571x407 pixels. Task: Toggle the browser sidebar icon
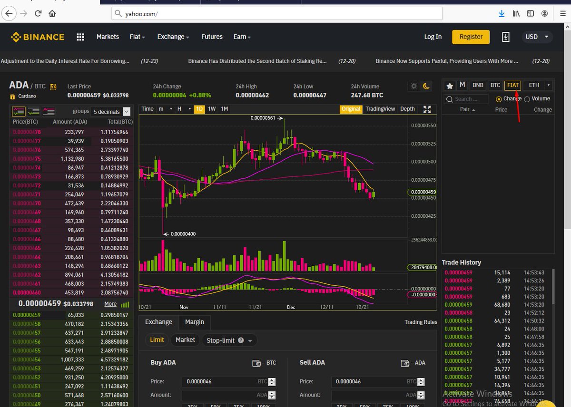pyautogui.click(x=531, y=13)
